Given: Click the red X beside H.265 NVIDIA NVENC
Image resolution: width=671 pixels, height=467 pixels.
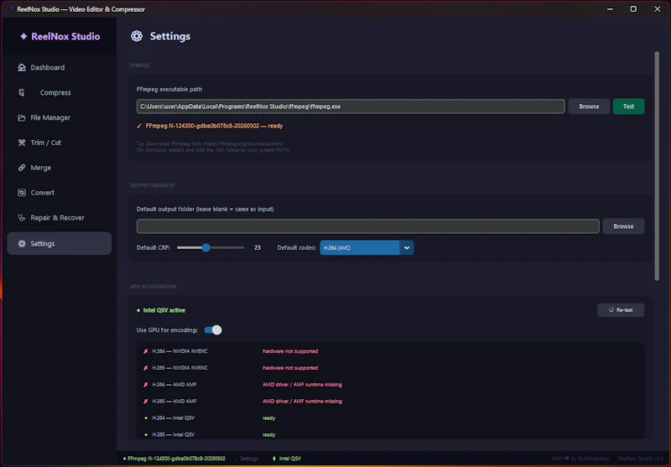Looking at the screenshot, I should 145,368.
